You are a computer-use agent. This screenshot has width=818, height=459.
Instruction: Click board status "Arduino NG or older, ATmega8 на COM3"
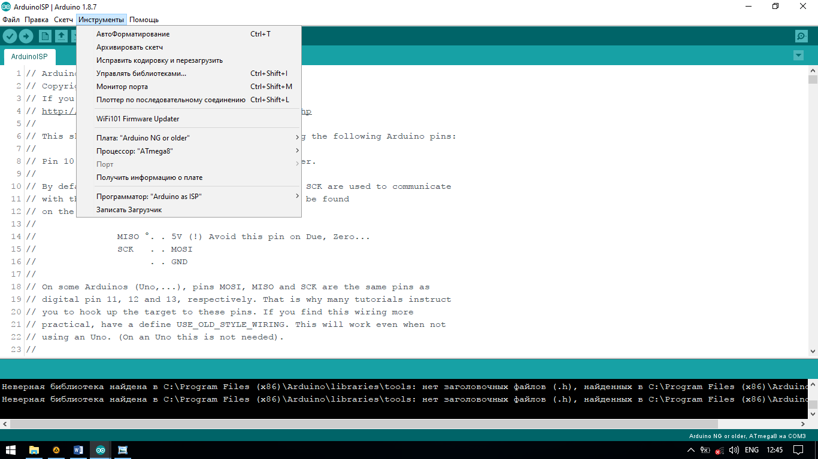pyautogui.click(x=747, y=436)
